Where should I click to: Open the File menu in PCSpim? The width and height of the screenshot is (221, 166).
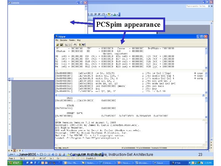pos(57,40)
